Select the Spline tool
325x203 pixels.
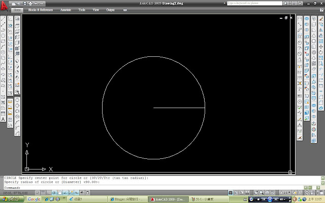point(3,63)
